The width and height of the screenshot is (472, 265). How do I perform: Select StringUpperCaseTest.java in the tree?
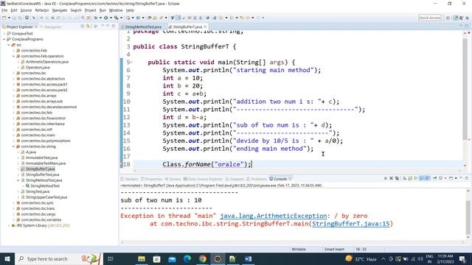coord(46,197)
